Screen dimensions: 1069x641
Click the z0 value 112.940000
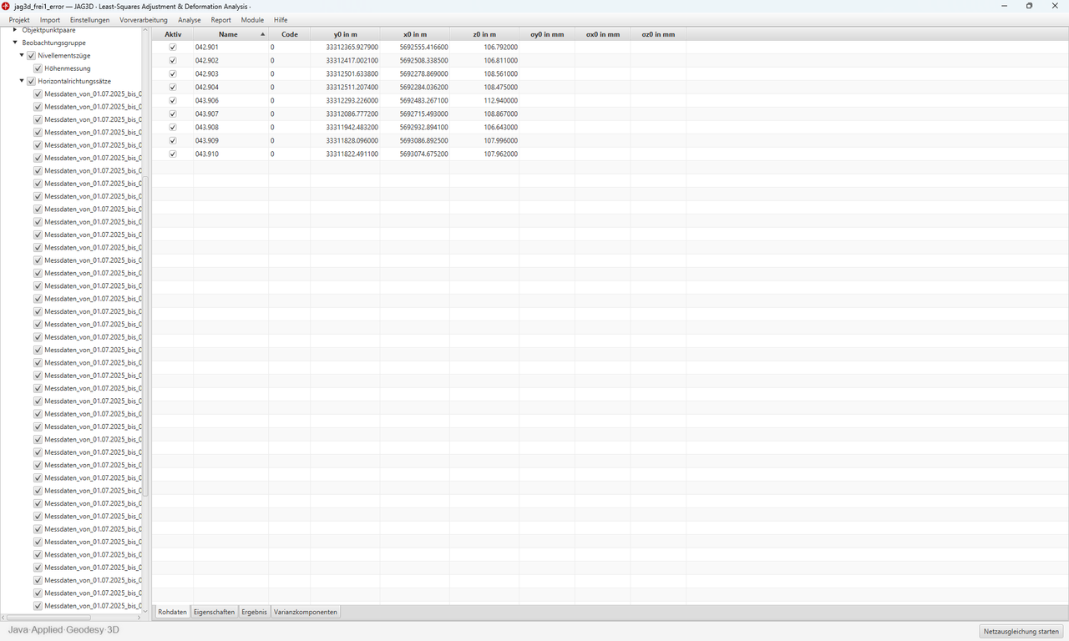pos(500,101)
